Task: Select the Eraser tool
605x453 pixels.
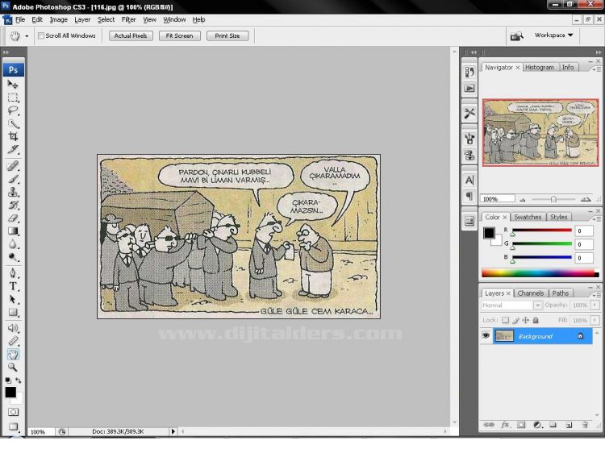Action: [x=13, y=218]
